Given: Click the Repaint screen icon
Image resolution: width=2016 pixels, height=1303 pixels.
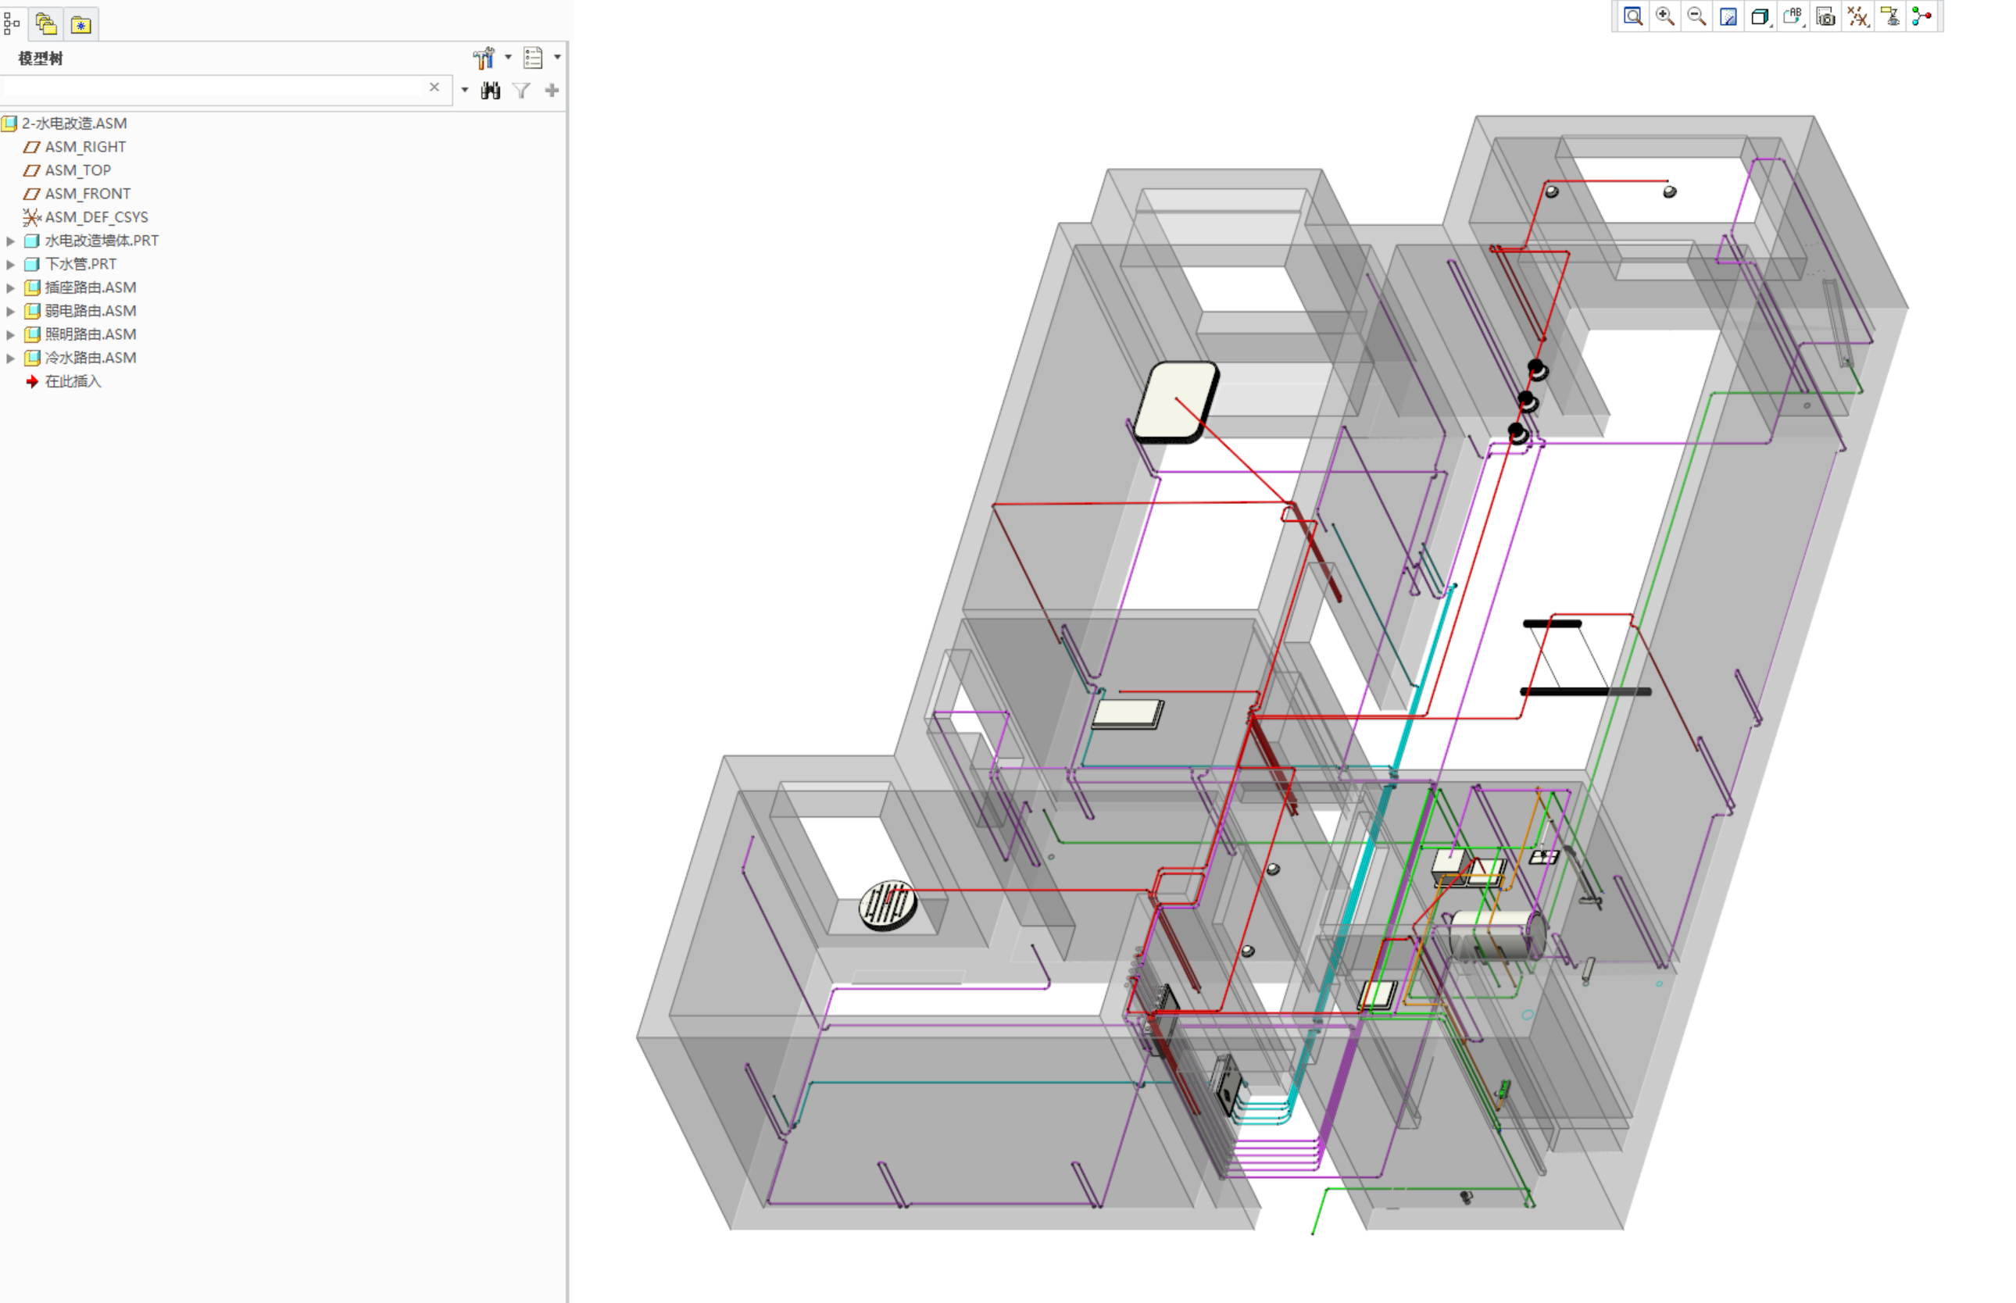Looking at the screenshot, I should [x=1728, y=16].
